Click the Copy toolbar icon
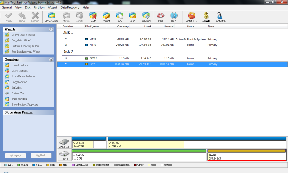 (119, 16)
